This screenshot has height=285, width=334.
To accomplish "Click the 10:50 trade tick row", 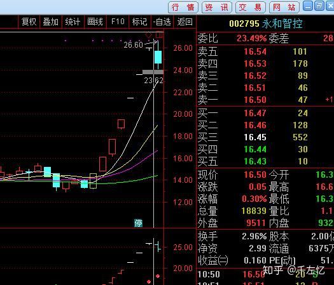I will 265,274.
